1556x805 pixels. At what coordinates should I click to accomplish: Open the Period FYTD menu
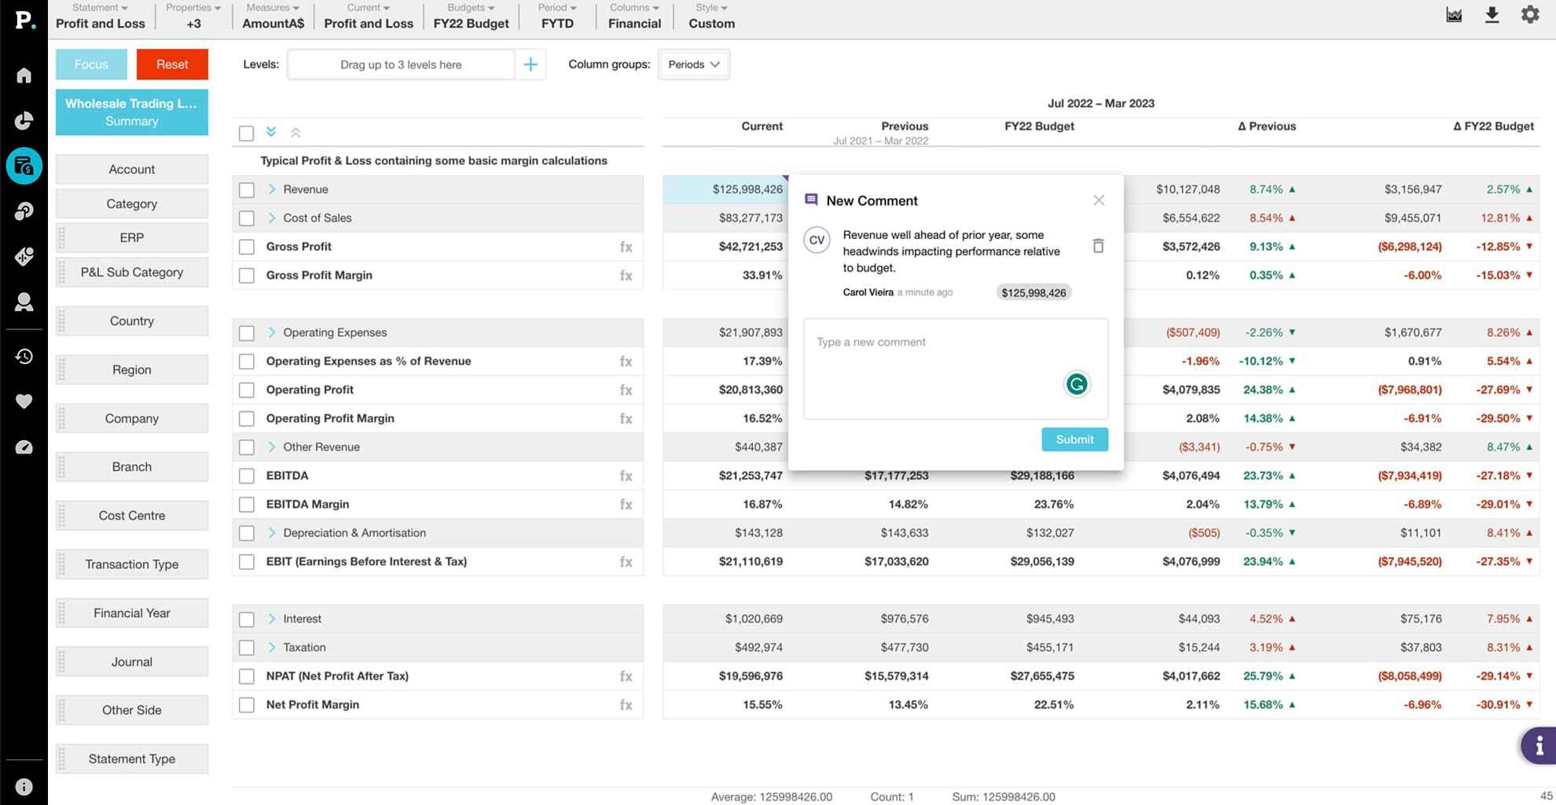pos(557,16)
